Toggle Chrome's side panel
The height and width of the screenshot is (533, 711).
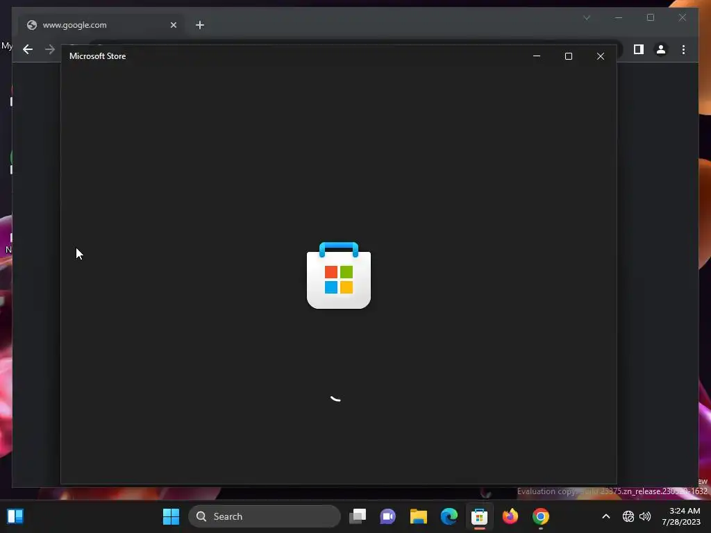pos(639,49)
